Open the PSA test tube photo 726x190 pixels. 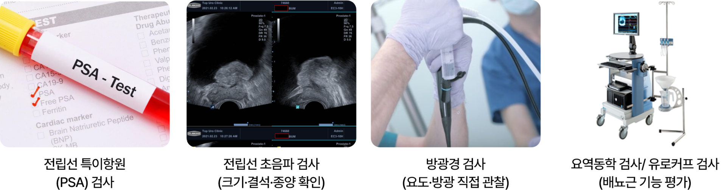pos(85,74)
